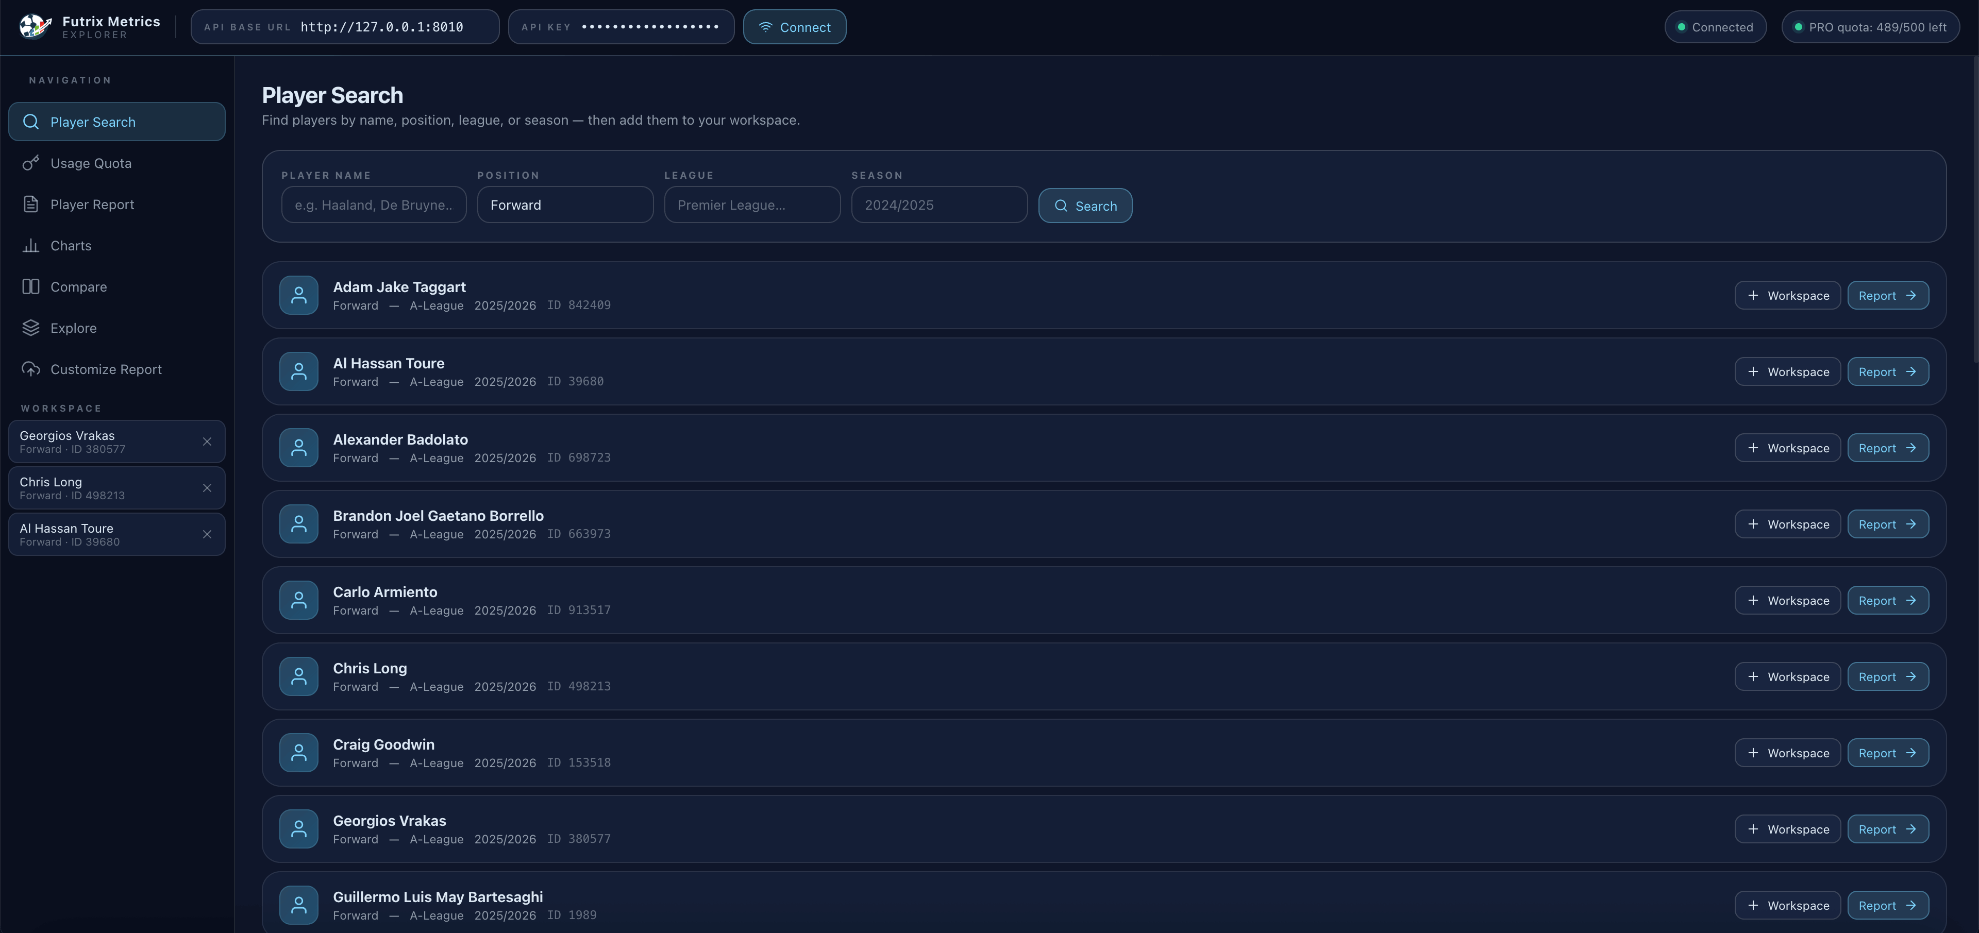This screenshot has width=1979, height=933.
Task: Focus the Player Name search field
Action: coord(373,205)
